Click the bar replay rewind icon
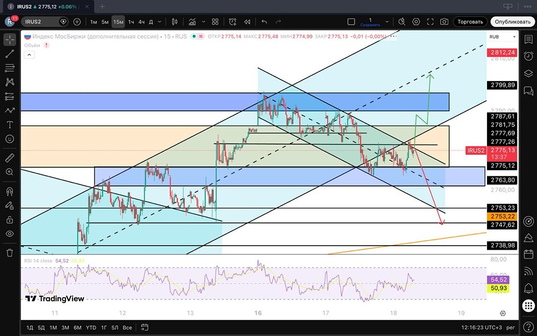 pos(247,22)
